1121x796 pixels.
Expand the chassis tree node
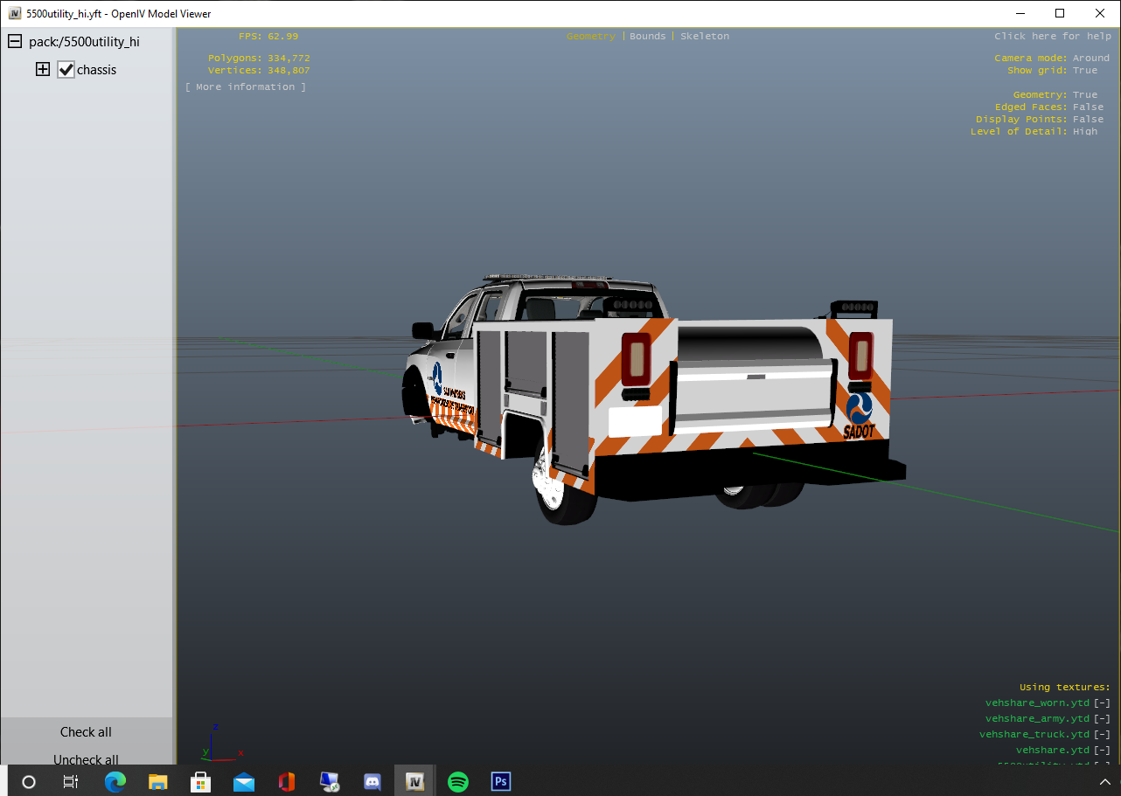(42, 70)
